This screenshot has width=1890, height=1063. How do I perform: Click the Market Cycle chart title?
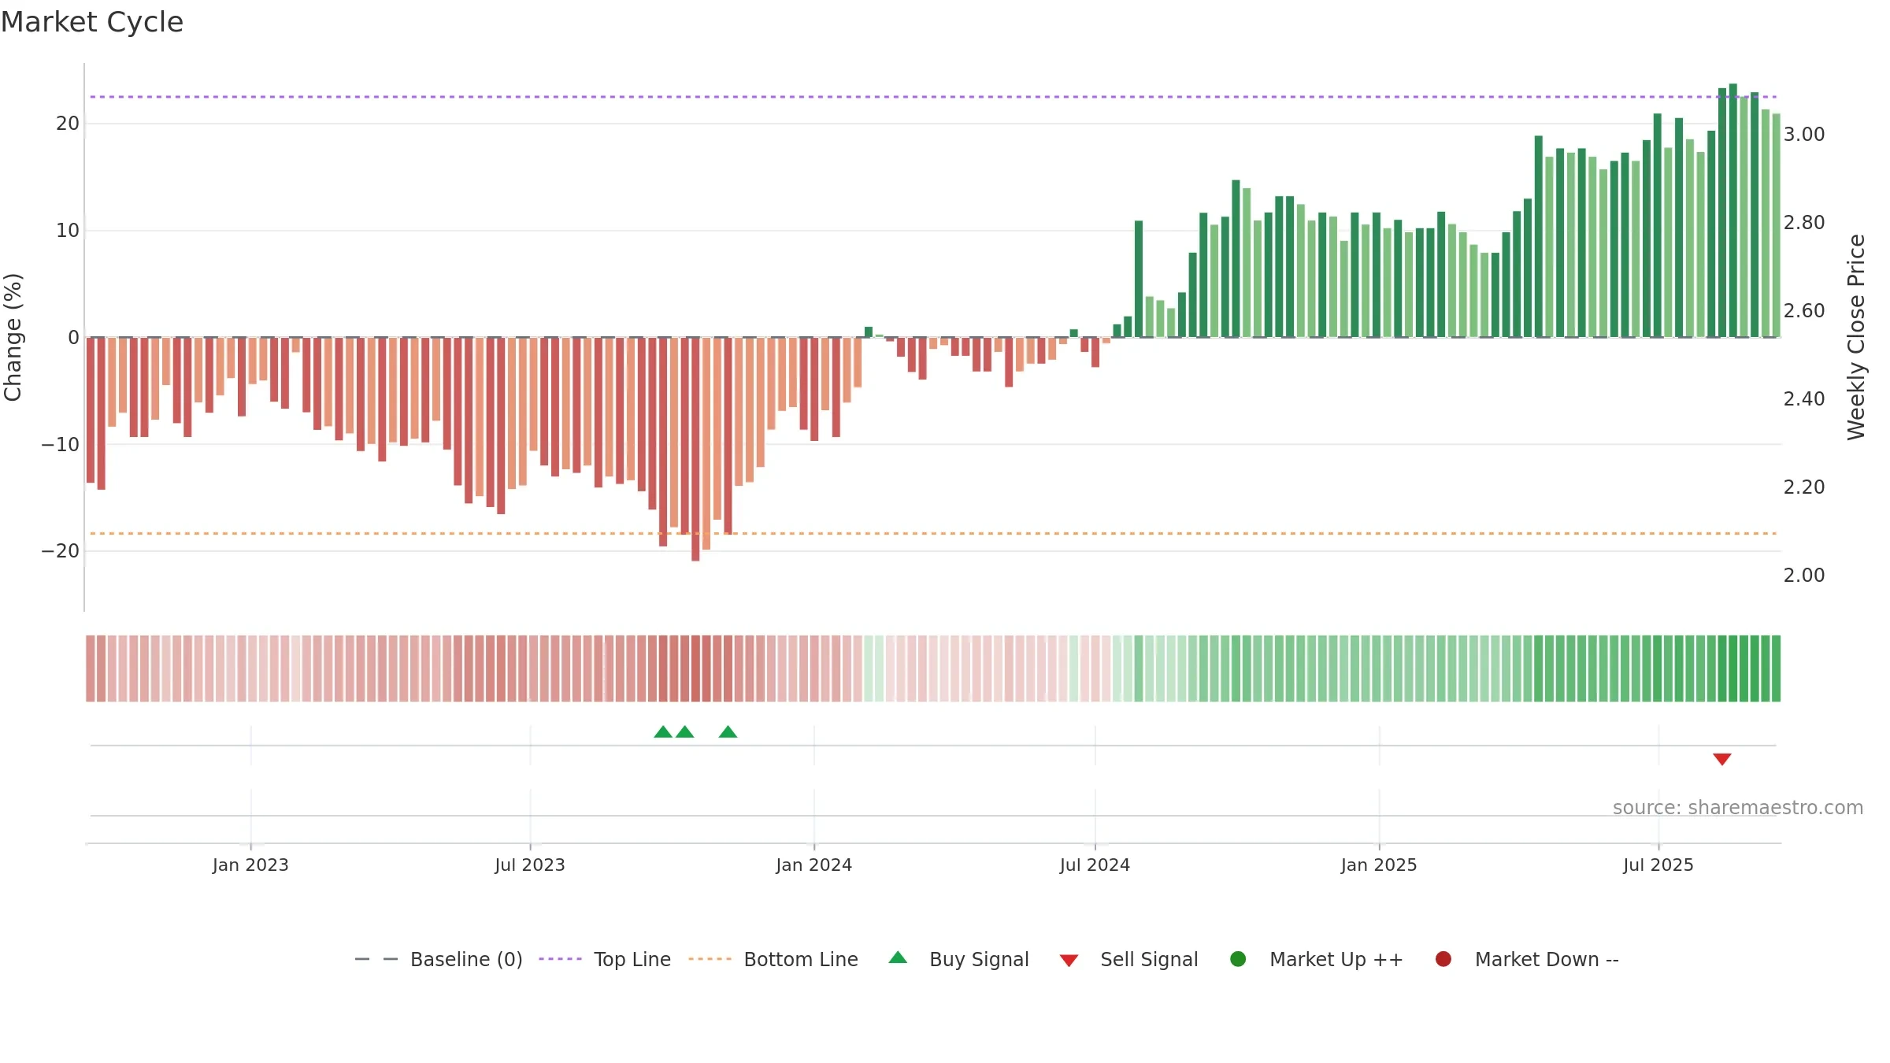(x=92, y=22)
